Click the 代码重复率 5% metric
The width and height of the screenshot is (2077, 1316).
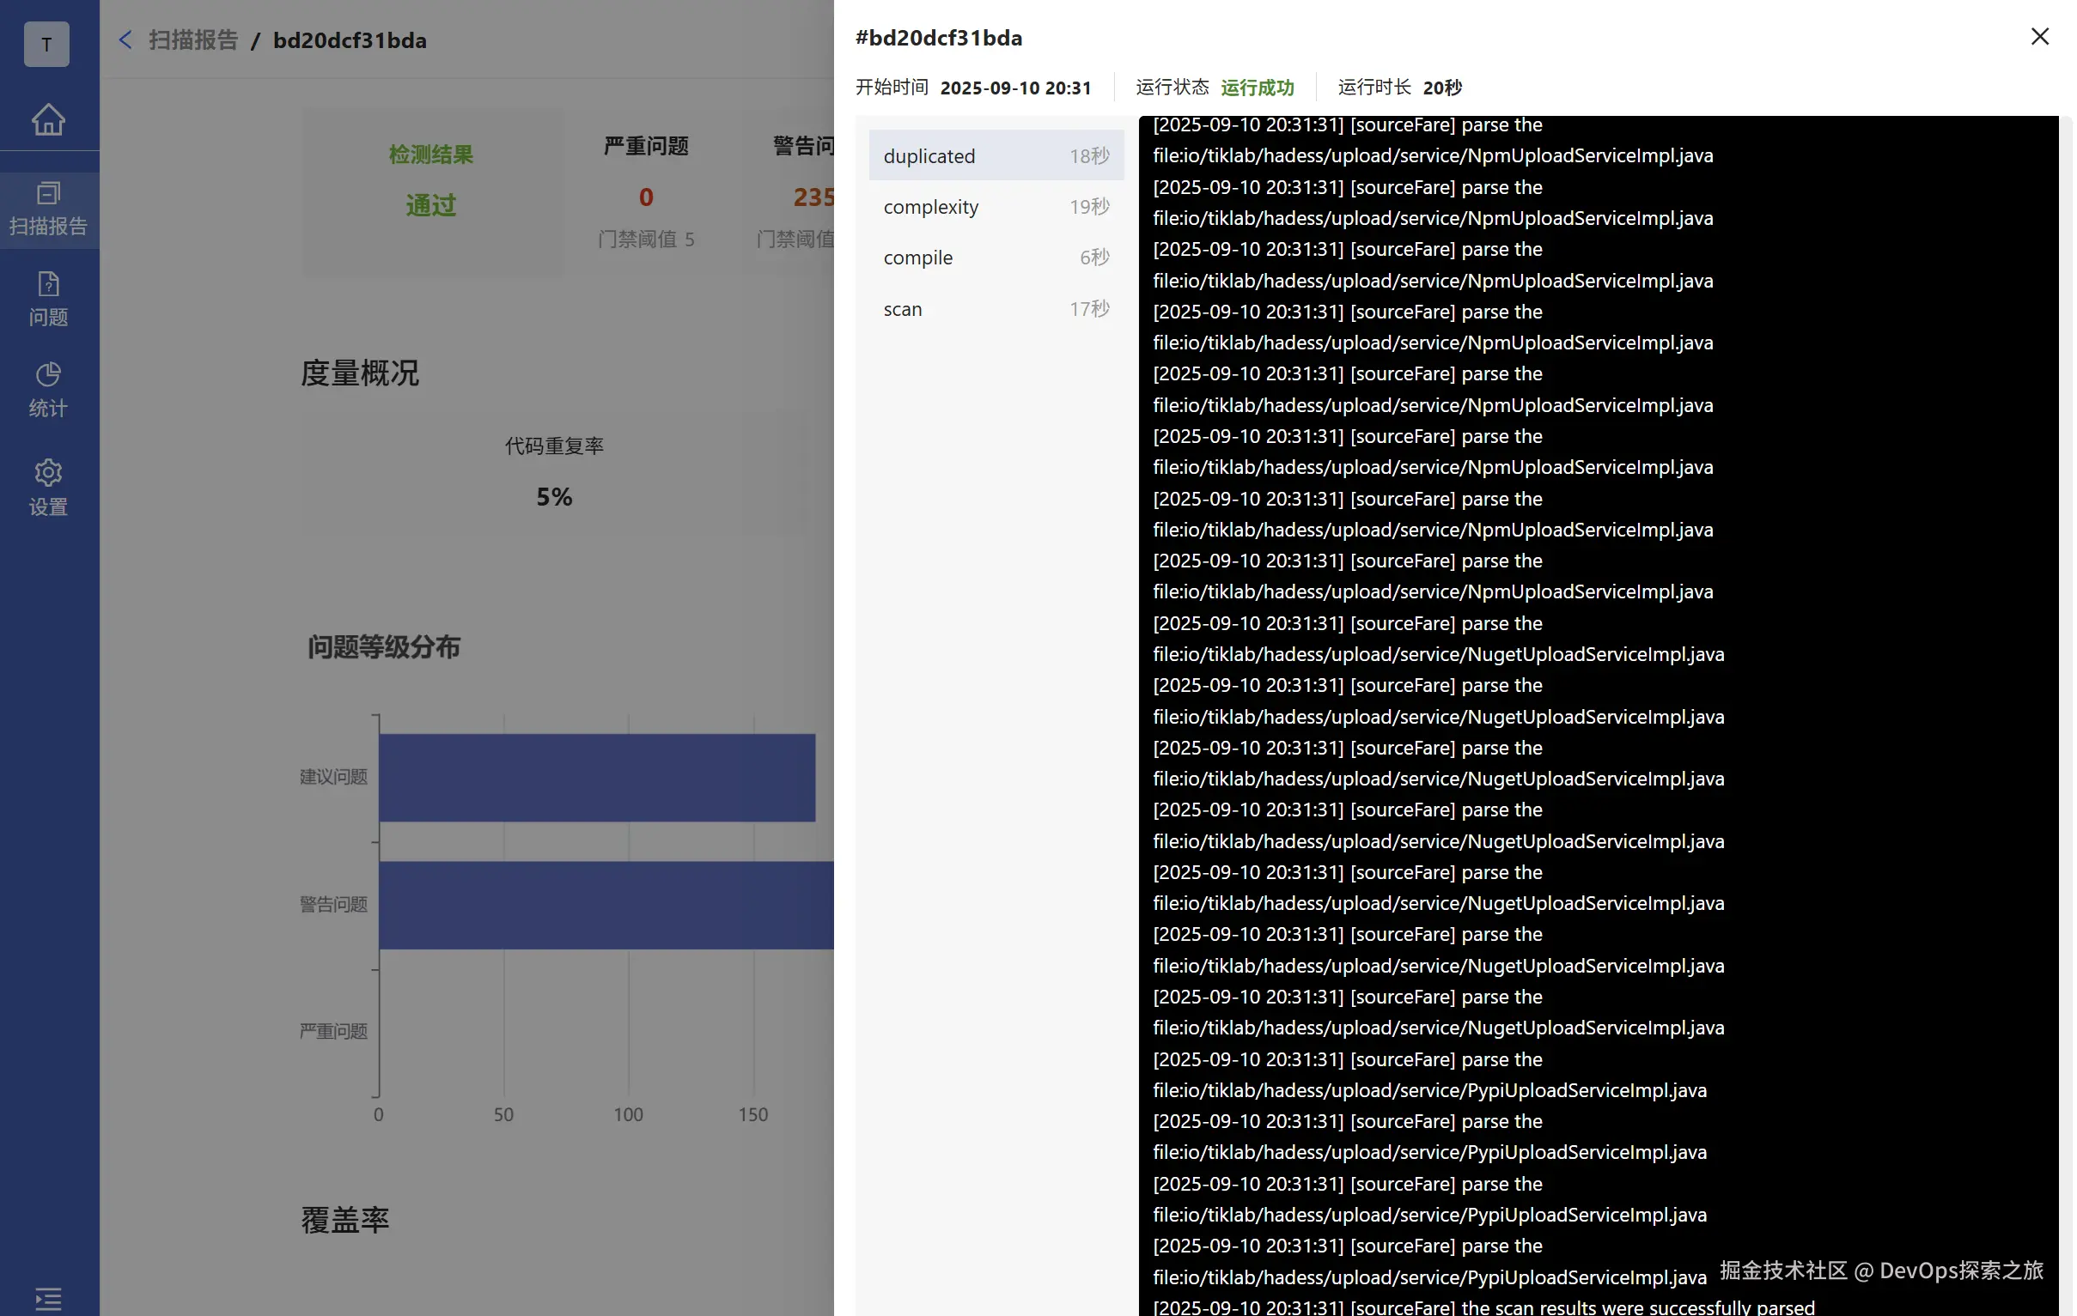554,495
